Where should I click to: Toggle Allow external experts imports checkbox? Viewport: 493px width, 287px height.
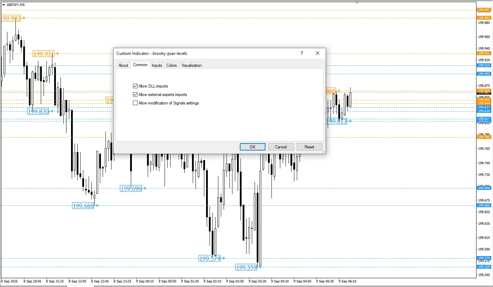click(x=135, y=95)
